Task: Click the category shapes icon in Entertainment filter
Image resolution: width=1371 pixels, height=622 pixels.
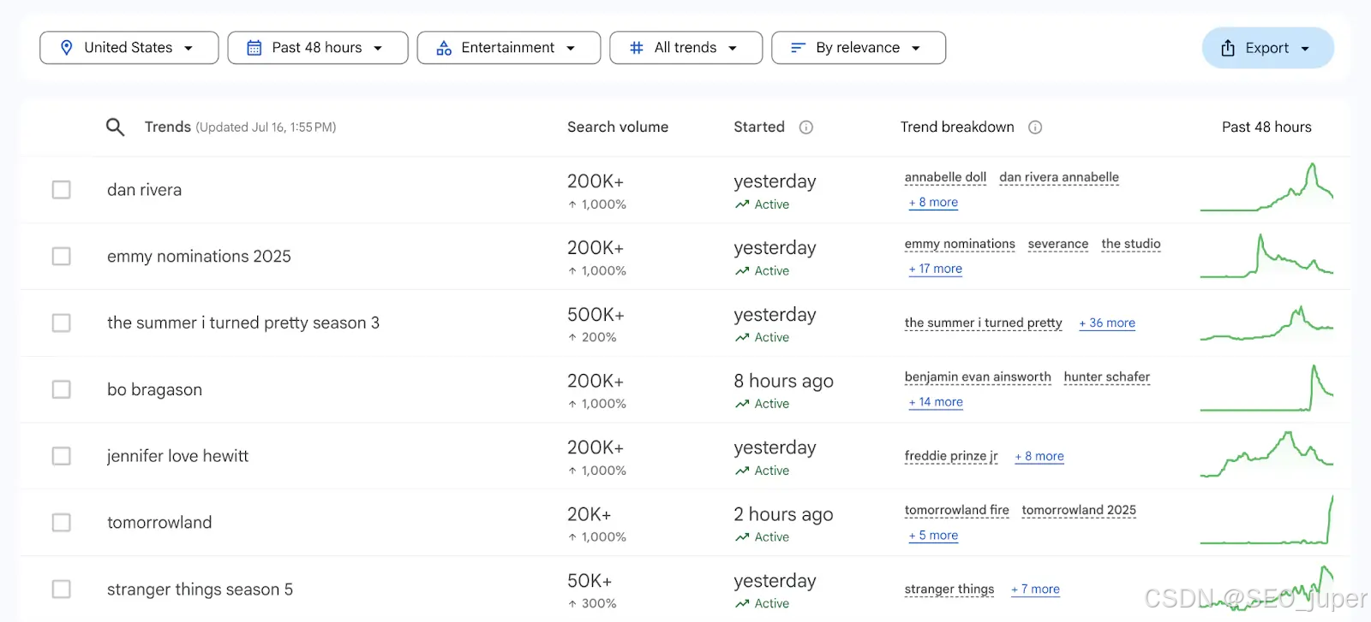Action: 444,48
